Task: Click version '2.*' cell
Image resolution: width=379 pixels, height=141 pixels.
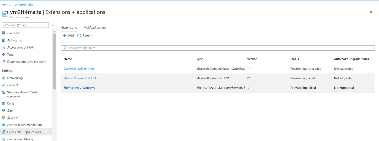Action: tap(249, 78)
